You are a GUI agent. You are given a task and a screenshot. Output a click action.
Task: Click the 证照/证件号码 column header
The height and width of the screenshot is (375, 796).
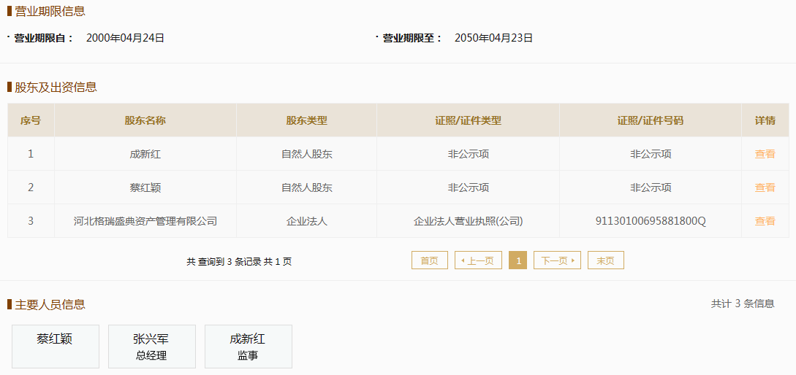tap(651, 120)
